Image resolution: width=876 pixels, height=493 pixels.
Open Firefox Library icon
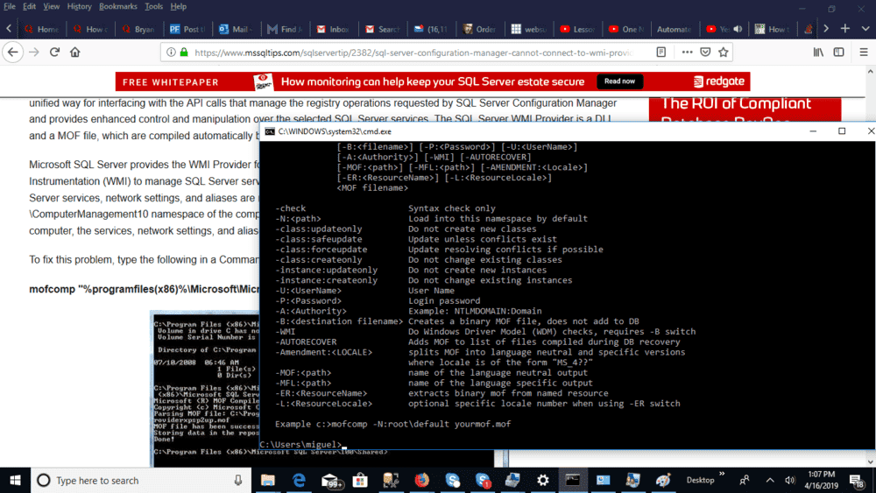[x=817, y=53]
